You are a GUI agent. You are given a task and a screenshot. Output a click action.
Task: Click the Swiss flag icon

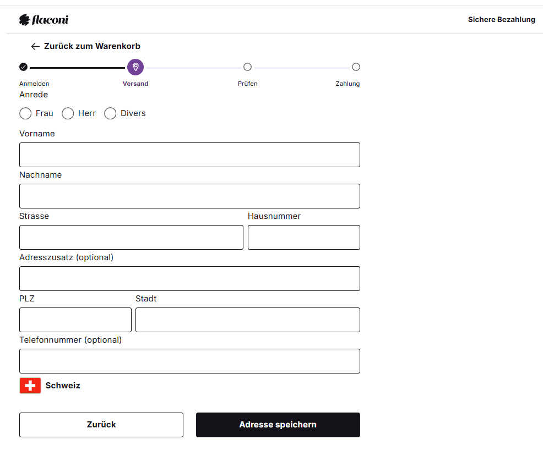tap(30, 386)
